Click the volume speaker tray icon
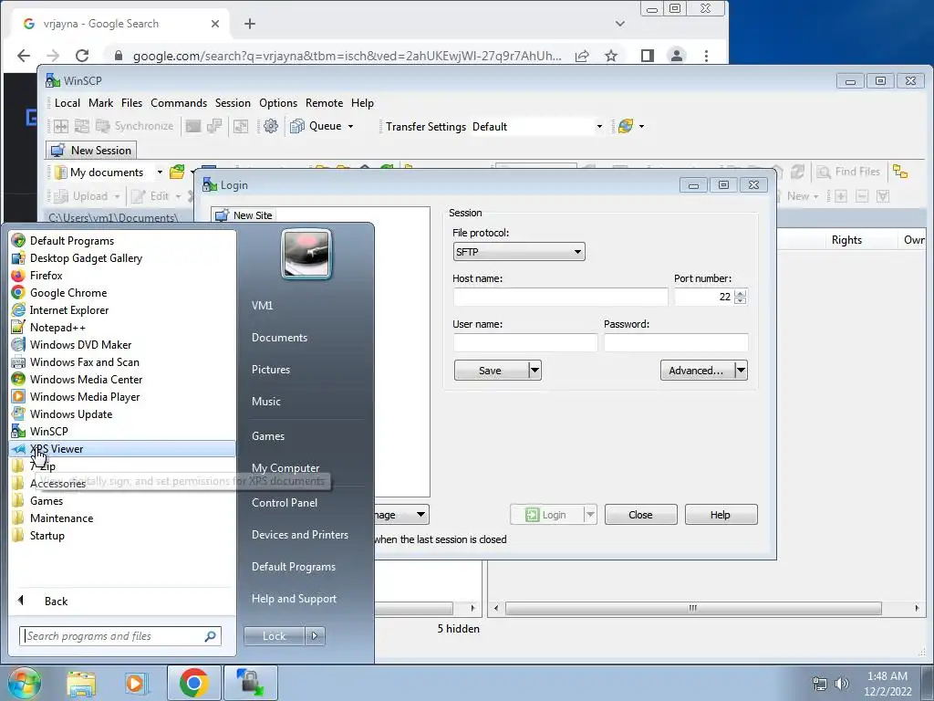 [842, 684]
